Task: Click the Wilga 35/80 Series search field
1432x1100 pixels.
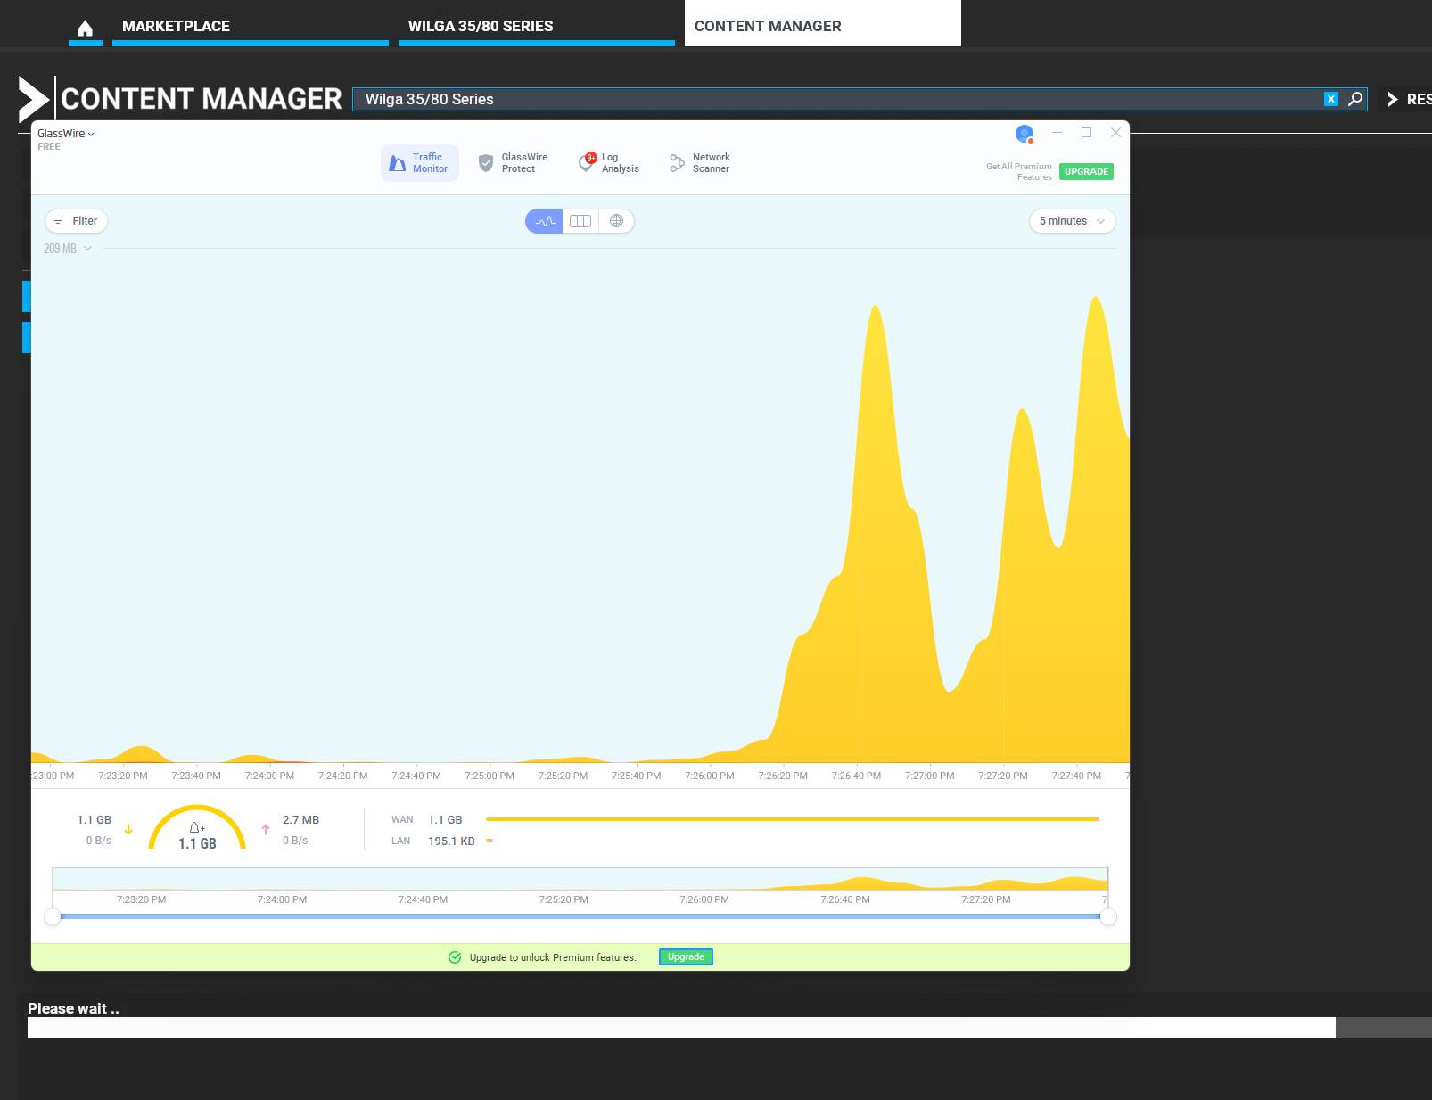Action: 838,99
